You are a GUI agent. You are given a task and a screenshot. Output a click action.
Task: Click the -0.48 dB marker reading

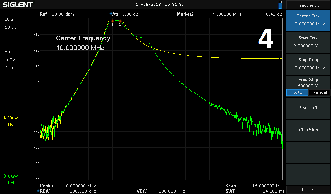[x=273, y=14]
